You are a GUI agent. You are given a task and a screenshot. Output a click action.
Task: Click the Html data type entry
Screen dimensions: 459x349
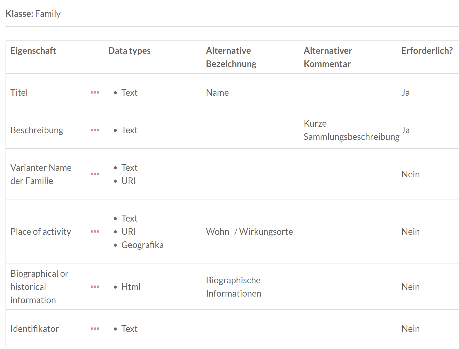(131, 287)
